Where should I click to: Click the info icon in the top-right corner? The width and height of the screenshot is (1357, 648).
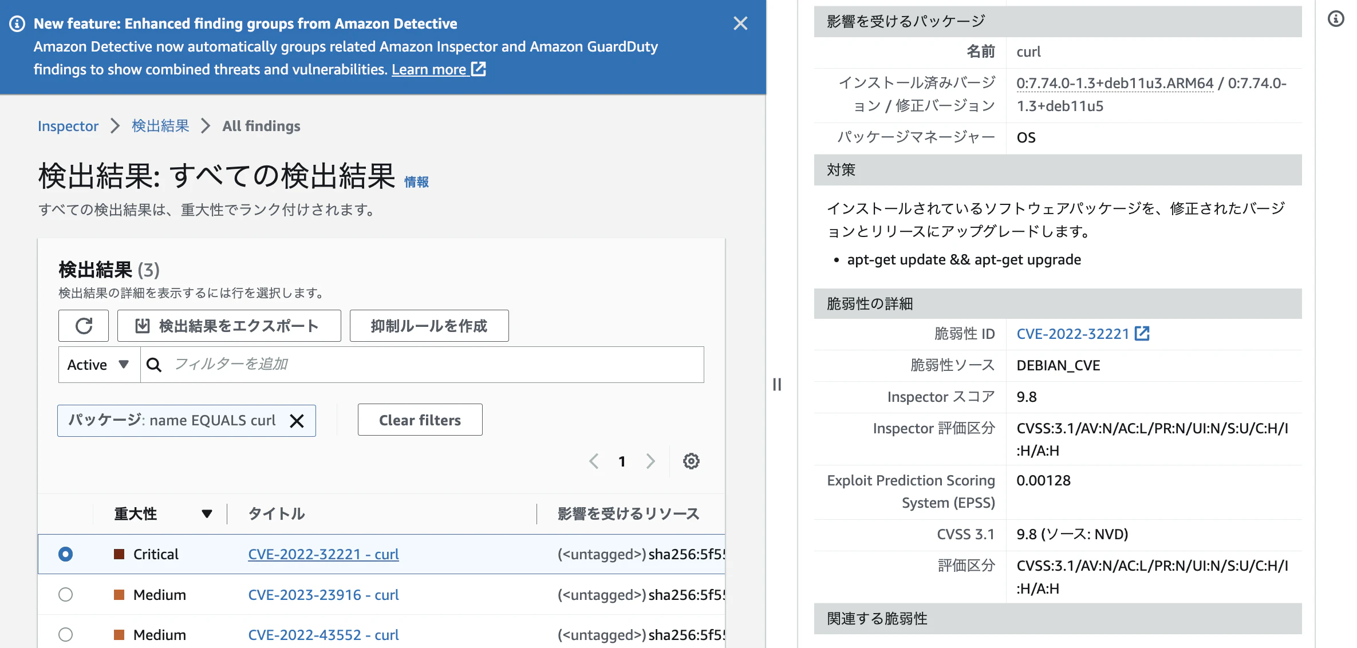tap(1336, 19)
